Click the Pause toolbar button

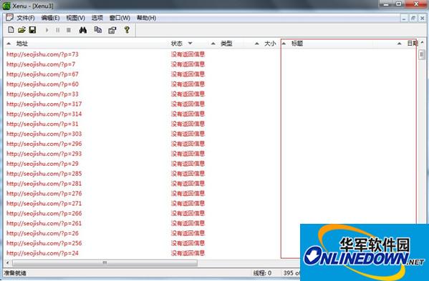coord(58,30)
